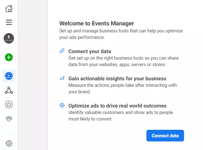Screen dimensions: 203x150
Task: Open Partner Integrations handshake icon
Action: pyautogui.click(x=9, y=119)
